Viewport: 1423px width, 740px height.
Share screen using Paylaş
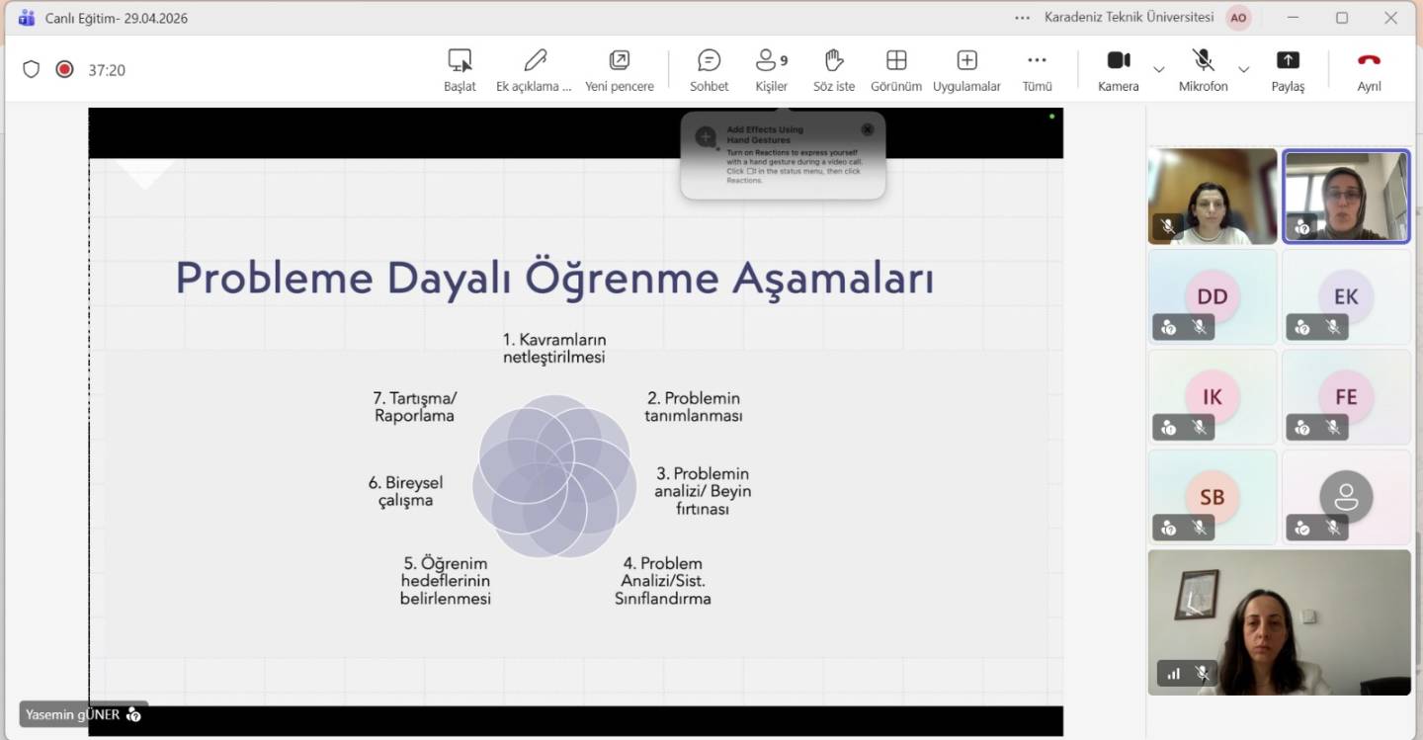(x=1288, y=69)
